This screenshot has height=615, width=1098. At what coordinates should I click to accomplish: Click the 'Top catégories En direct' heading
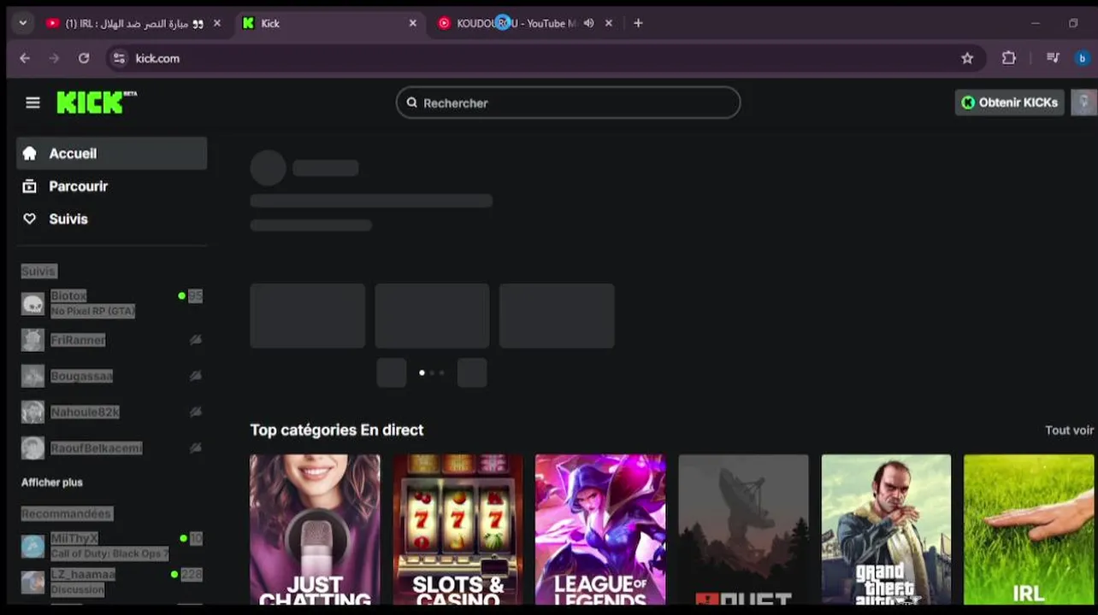[x=337, y=430]
